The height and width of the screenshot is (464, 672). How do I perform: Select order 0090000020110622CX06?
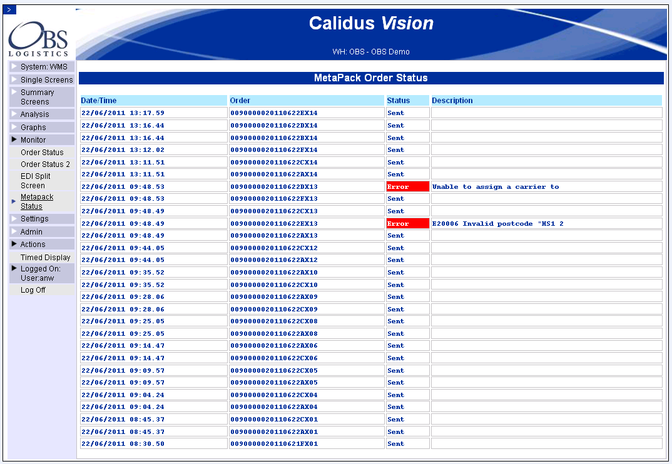click(x=274, y=358)
